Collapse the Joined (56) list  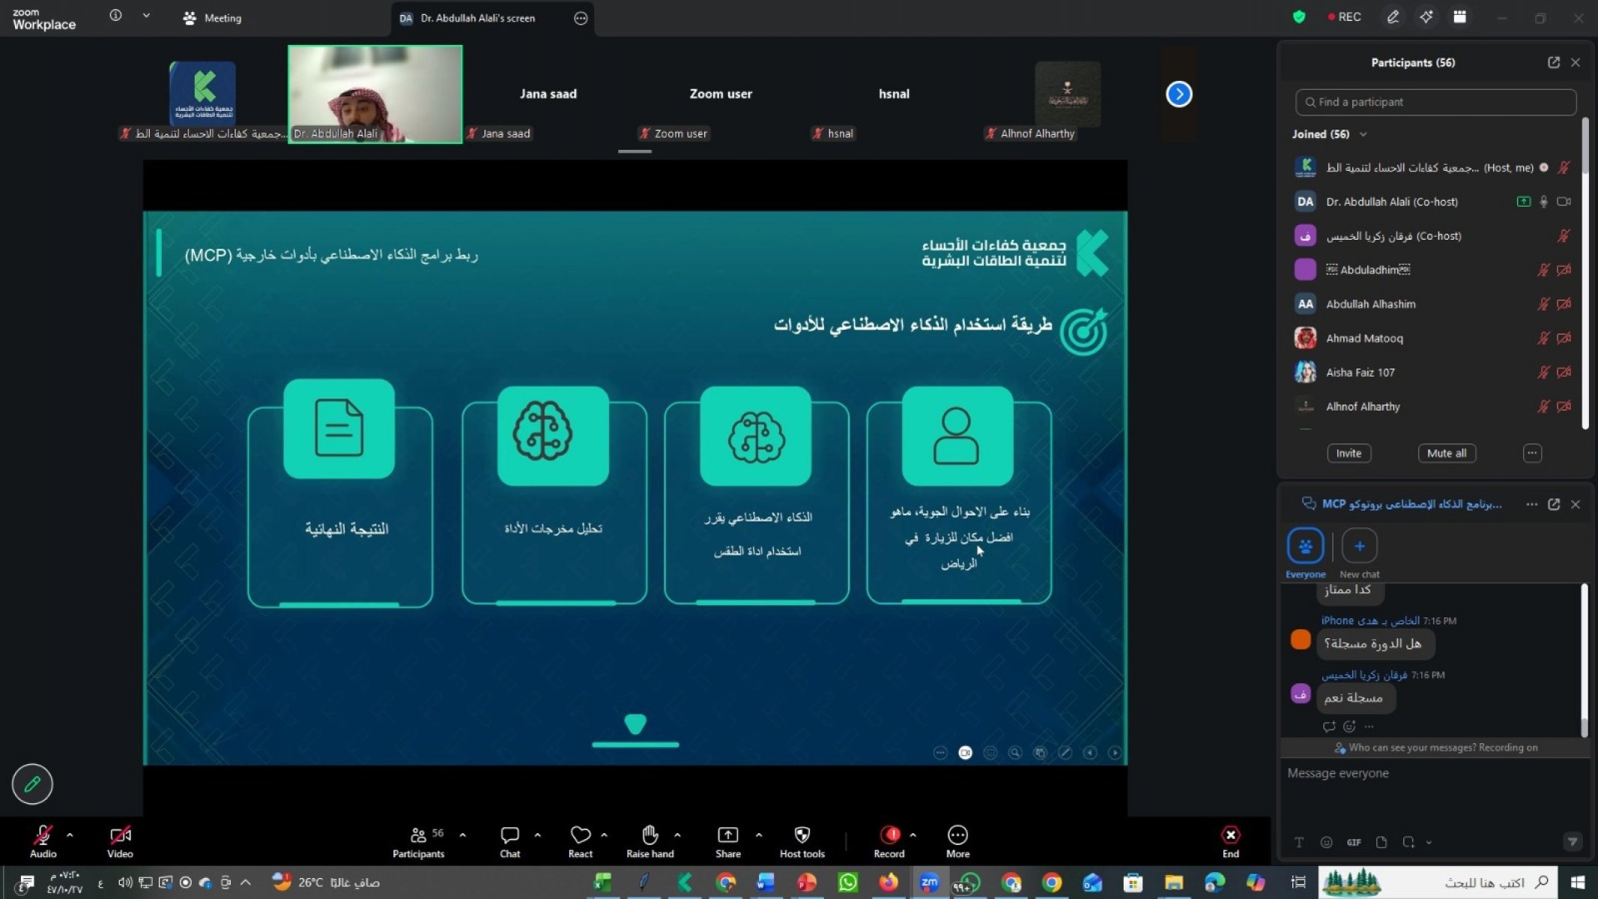pos(1363,134)
